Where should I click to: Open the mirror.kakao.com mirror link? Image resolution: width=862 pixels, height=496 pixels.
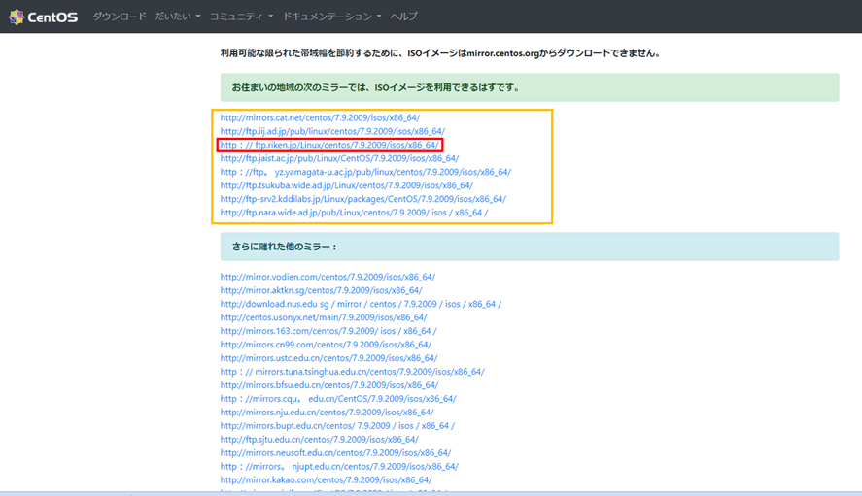click(326, 480)
